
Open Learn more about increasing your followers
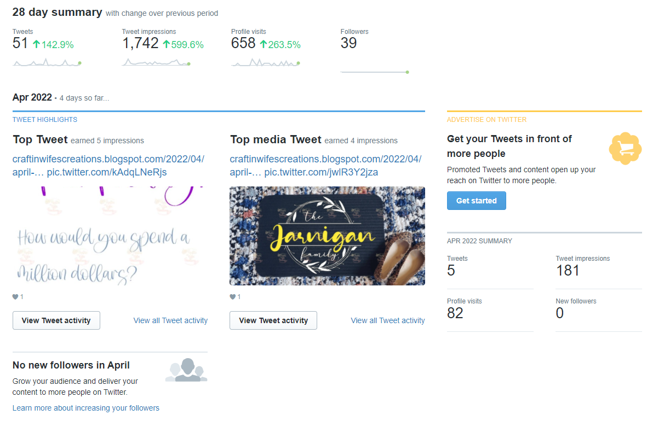(86, 408)
